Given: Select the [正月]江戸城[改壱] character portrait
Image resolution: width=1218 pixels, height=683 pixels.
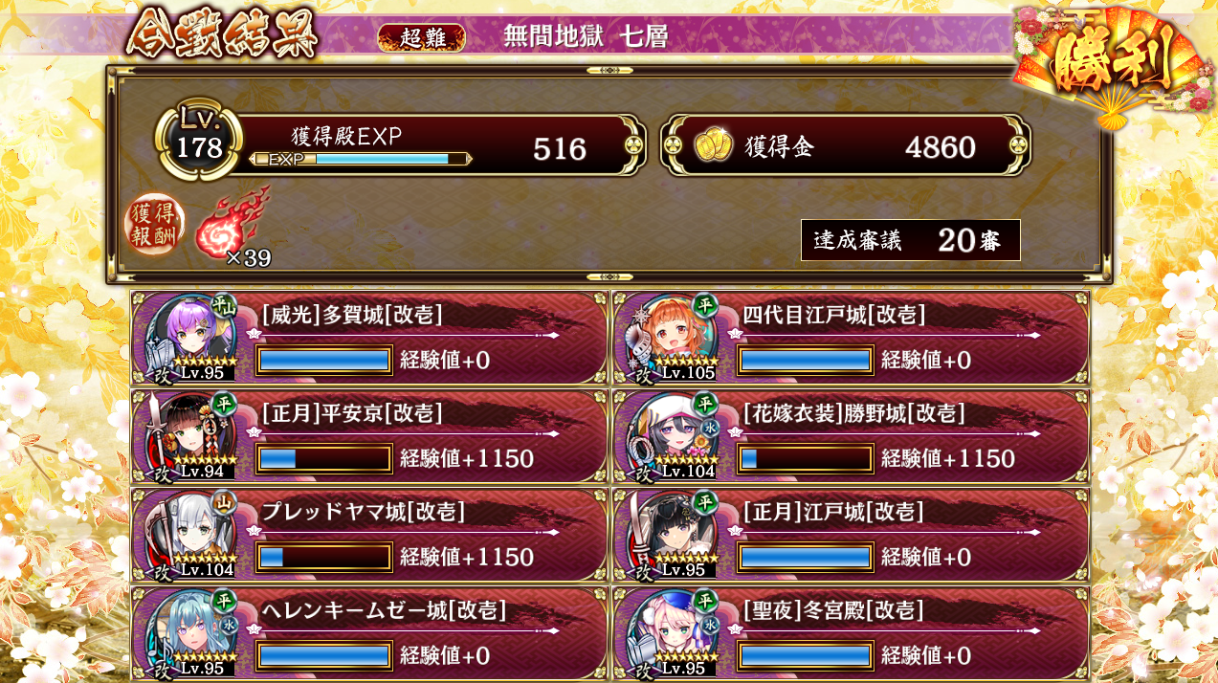Looking at the screenshot, I should (x=670, y=535).
